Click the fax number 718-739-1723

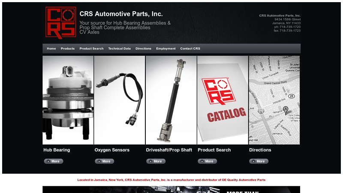(x=290, y=30)
